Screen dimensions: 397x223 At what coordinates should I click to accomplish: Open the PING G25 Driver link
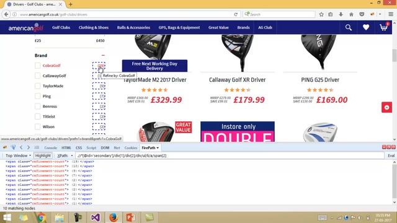click(x=320, y=80)
